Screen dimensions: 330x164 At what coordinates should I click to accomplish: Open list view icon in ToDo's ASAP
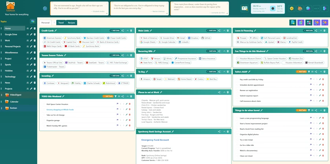(x=312, y=72)
